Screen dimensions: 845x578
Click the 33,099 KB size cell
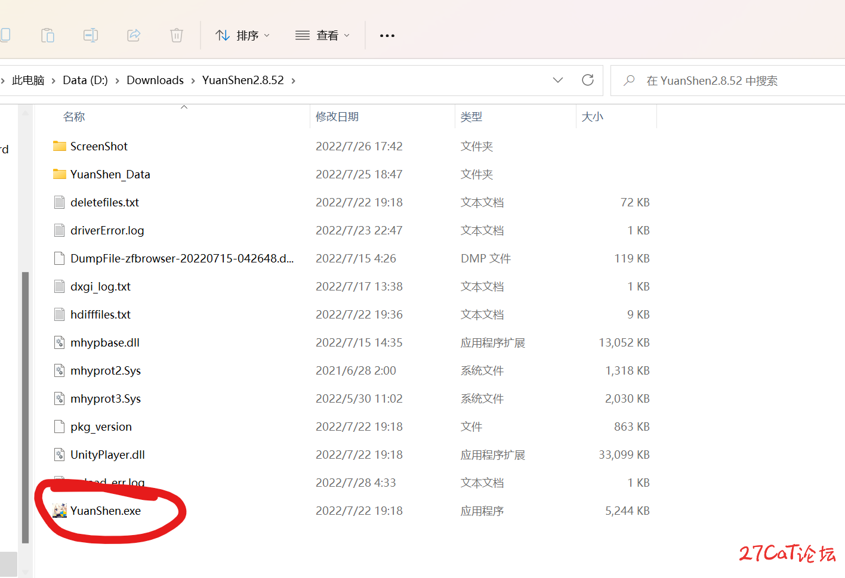pyautogui.click(x=624, y=455)
